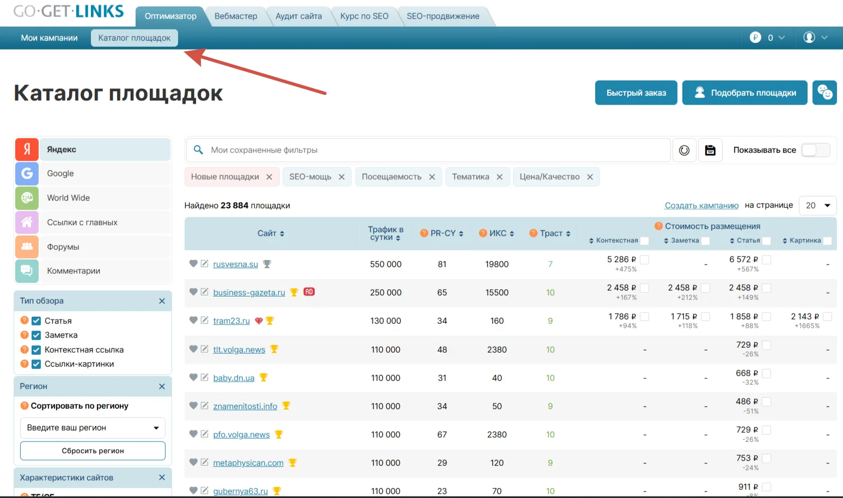Collapse the Тип обзора panel

point(162,301)
